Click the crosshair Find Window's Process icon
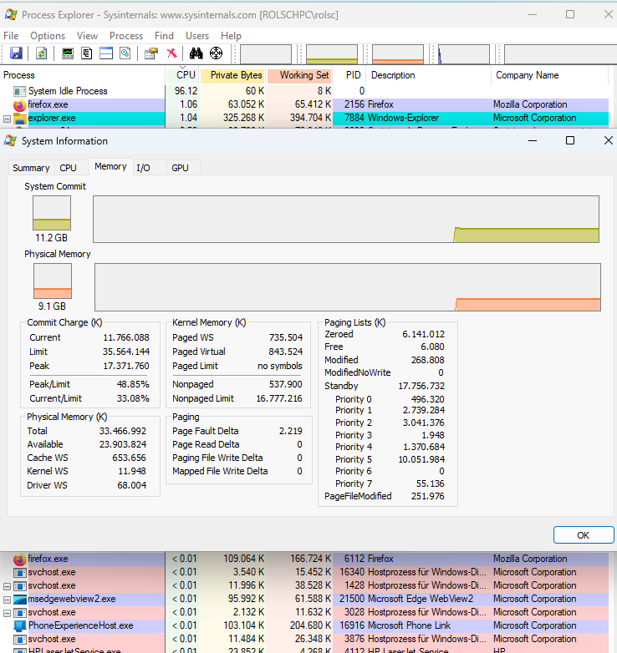617x653 pixels. (216, 53)
